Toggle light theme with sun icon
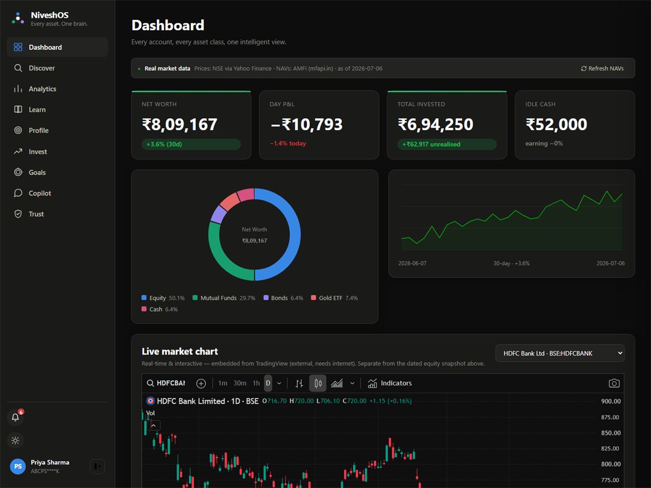The image size is (651, 488). tap(15, 440)
